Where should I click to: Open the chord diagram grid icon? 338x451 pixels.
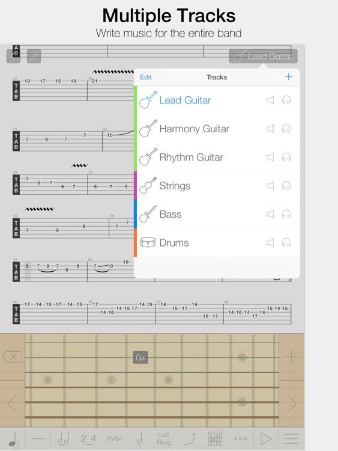(x=215, y=438)
